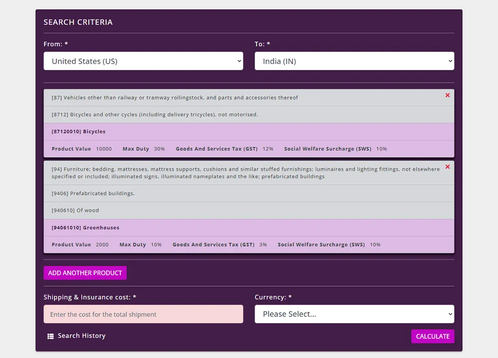Open the Search History link
Screen dimensions: 498x358
[x=81, y=336]
